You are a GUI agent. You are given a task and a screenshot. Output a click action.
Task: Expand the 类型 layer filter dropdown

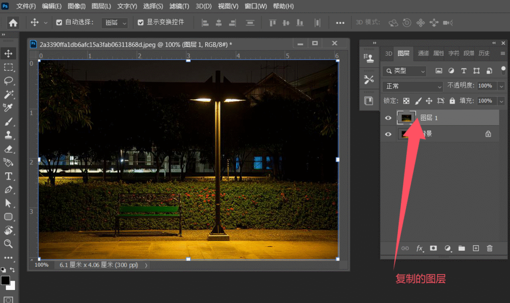(x=404, y=71)
